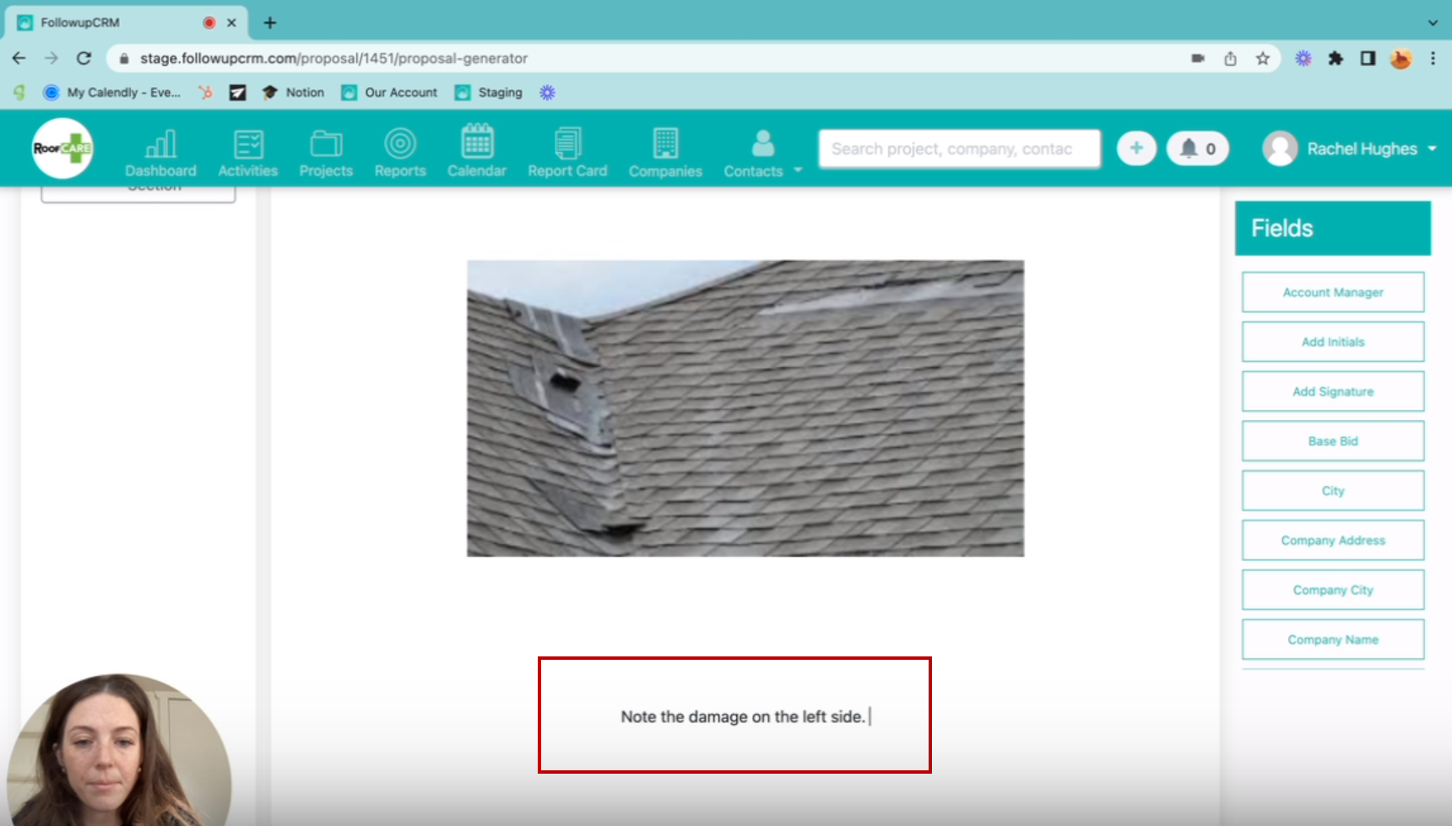Viewport: 1452px width, 826px height.
Task: Click inside the project search field
Action: (x=958, y=148)
